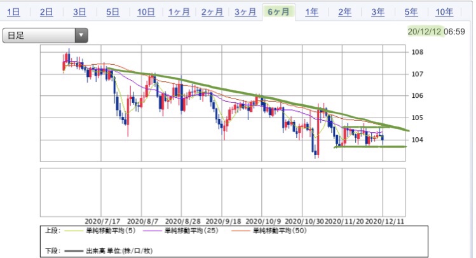
Task: Click the 104 price axis label
Action: (417, 140)
